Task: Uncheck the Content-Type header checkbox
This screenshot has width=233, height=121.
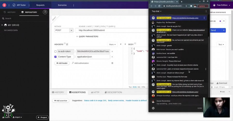Action: [55, 57]
